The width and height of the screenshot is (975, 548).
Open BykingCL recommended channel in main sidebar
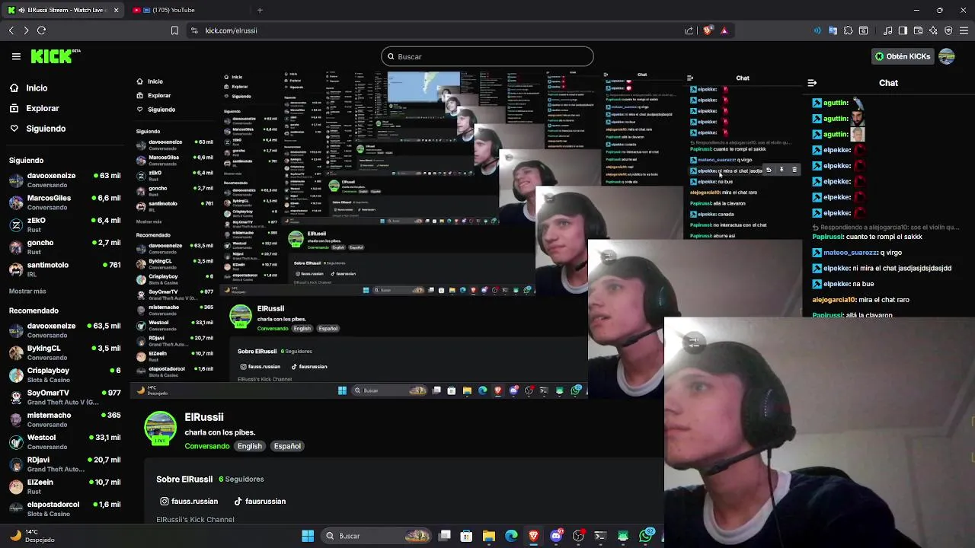pos(65,352)
